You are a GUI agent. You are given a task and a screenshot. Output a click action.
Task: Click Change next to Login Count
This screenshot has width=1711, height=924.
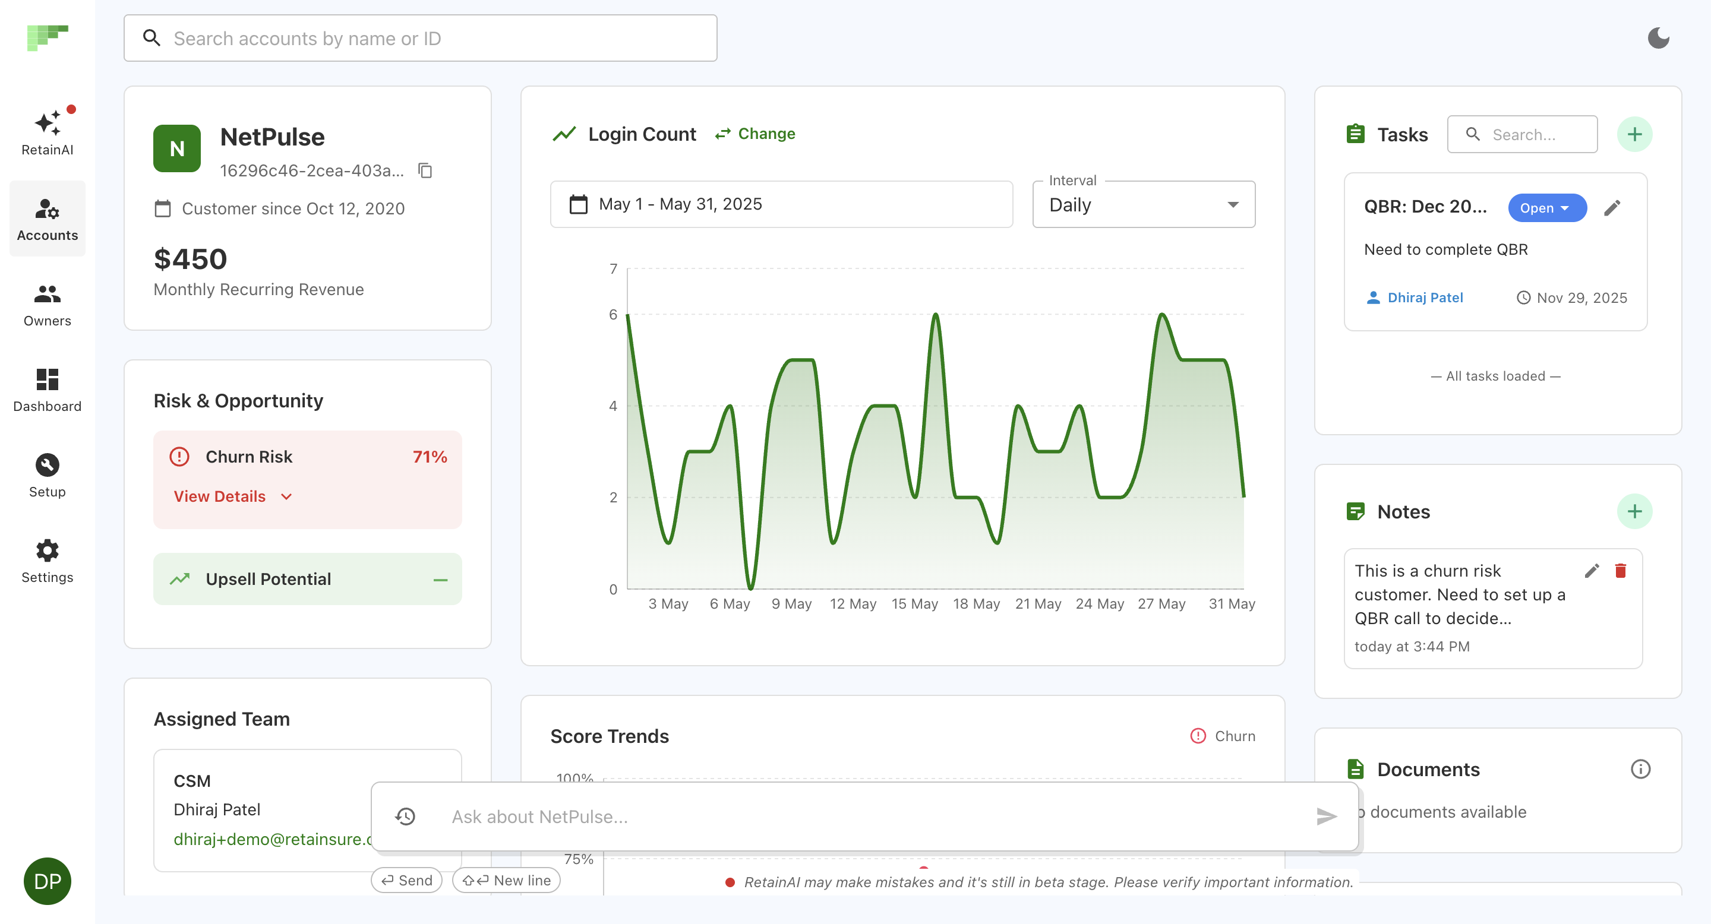755,134
